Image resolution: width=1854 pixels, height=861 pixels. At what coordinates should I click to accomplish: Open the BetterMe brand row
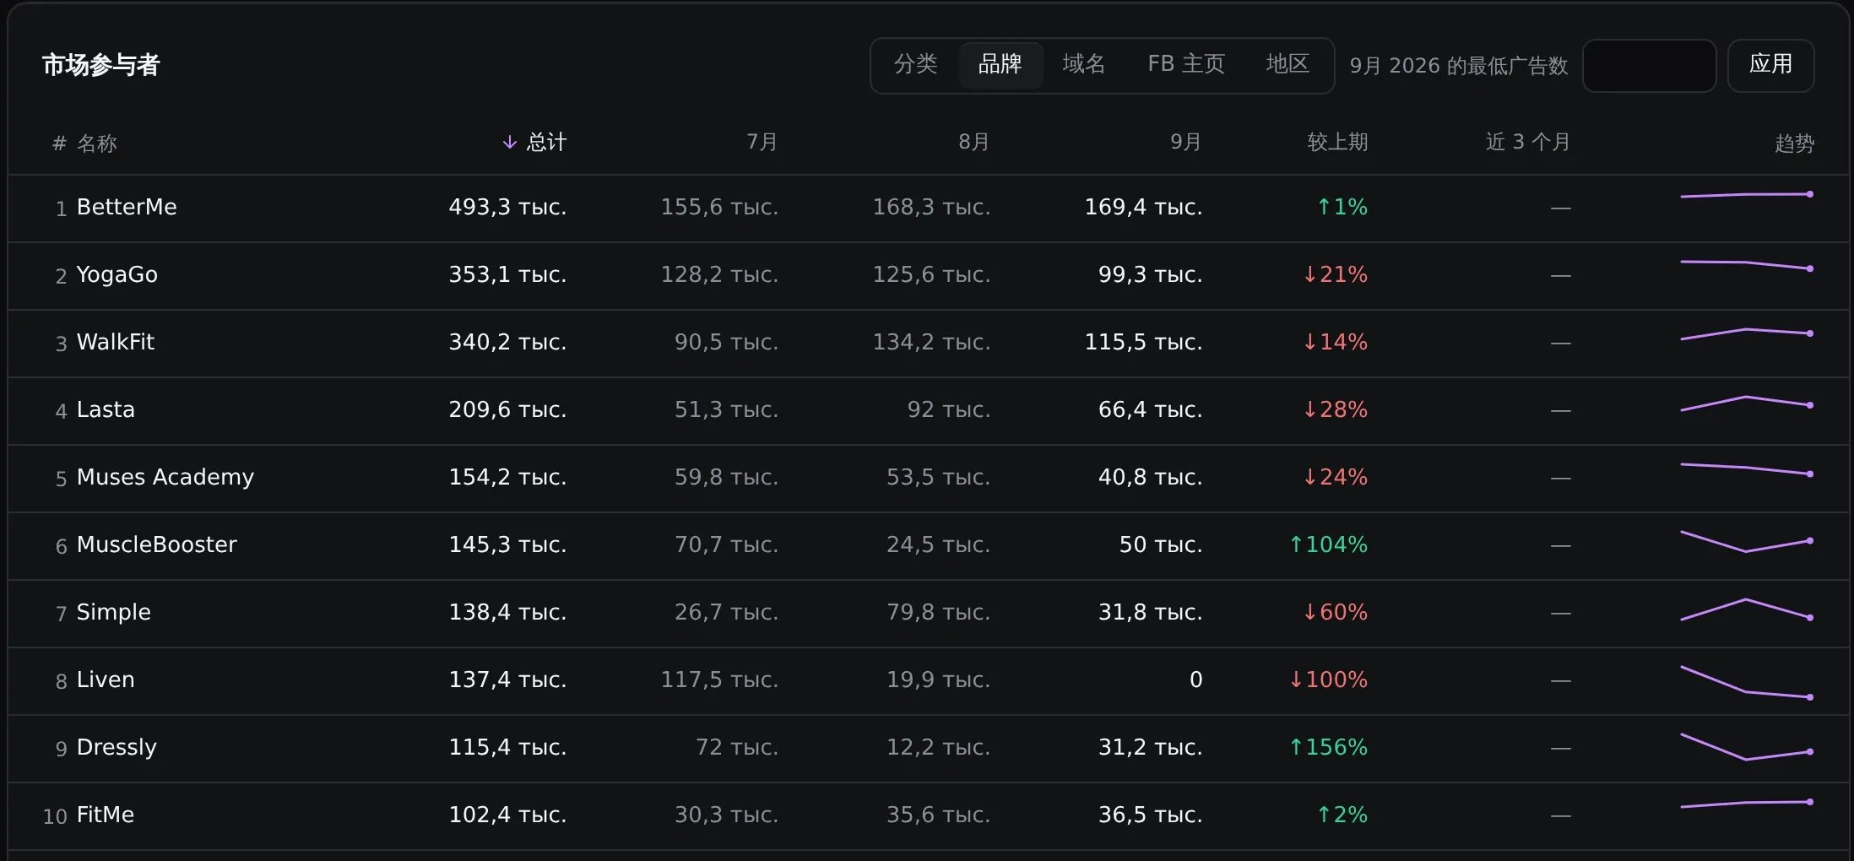(929, 208)
